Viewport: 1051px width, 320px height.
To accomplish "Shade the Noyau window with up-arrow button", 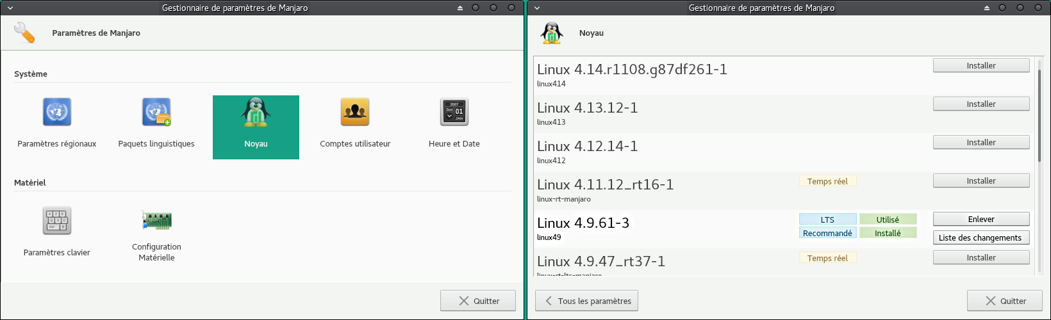I will pos(987,8).
